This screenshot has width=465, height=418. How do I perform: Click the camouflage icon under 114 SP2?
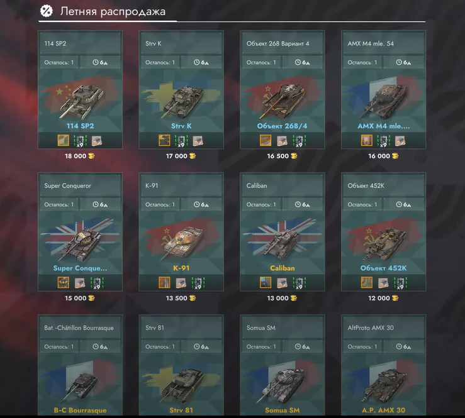63,140
